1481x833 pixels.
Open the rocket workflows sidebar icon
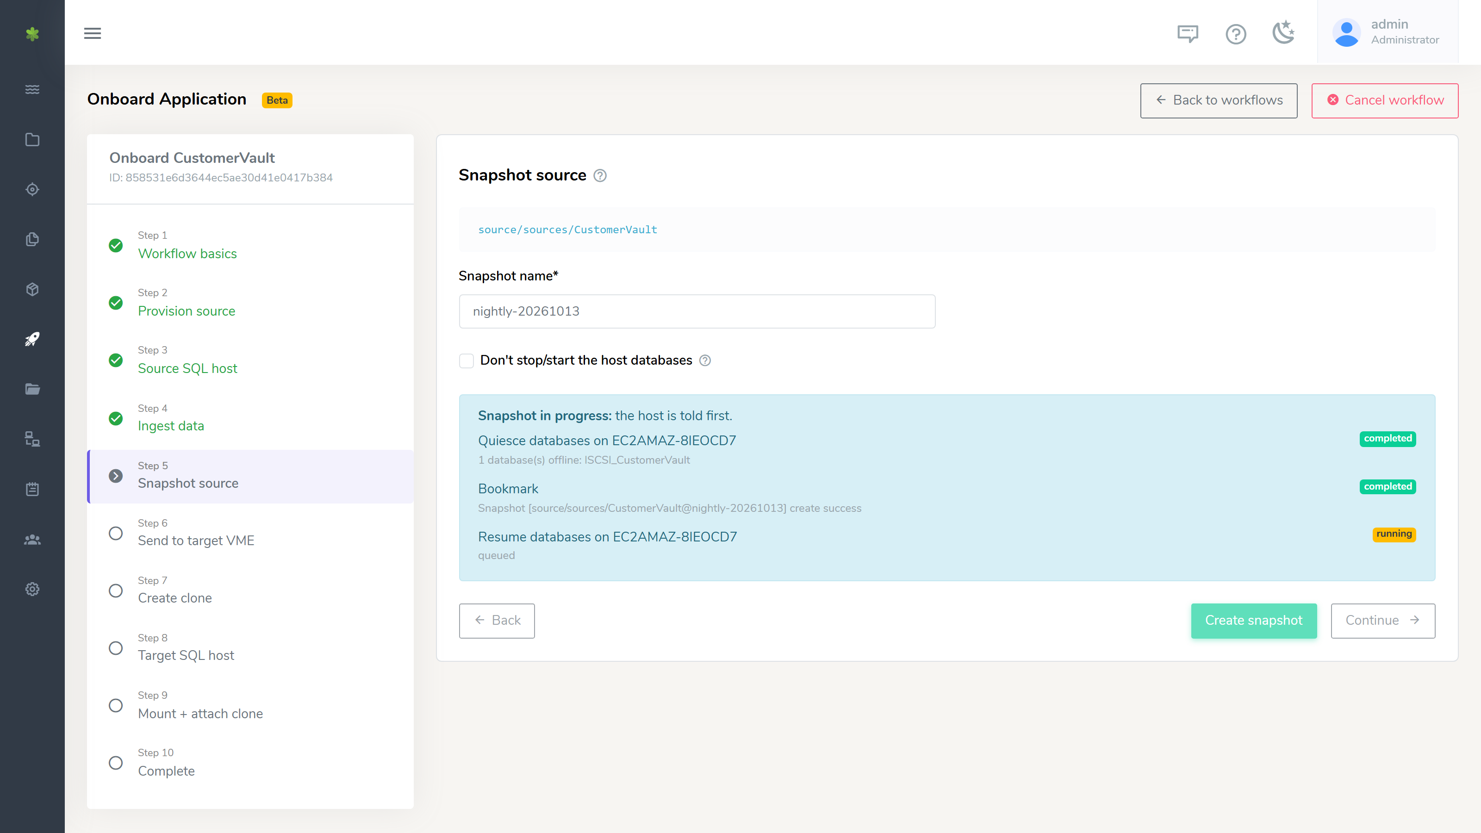click(x=32, y=339)
